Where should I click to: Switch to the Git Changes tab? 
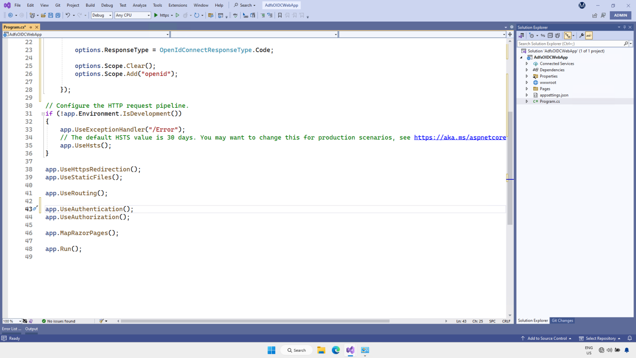pos(562,320)
